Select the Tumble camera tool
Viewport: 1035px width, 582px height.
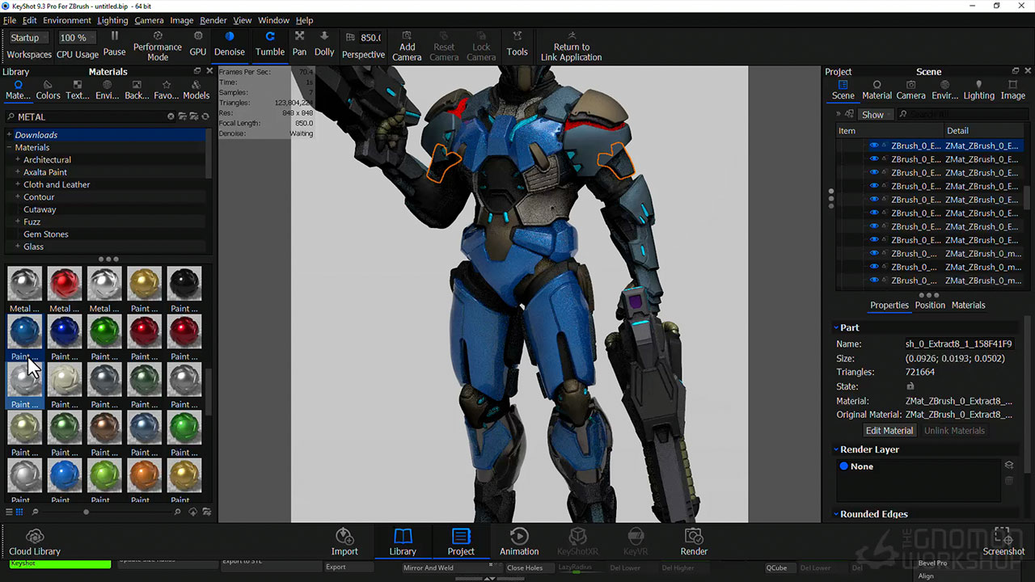pyautogui.click(x=270, y=44)
